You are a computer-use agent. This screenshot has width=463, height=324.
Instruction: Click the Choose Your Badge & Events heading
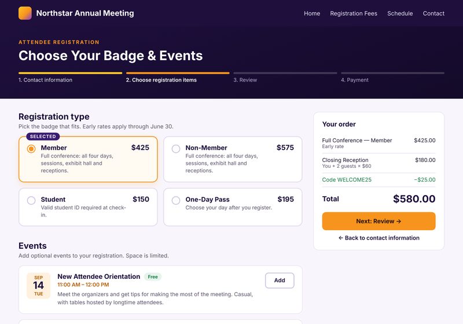point(111,56)
